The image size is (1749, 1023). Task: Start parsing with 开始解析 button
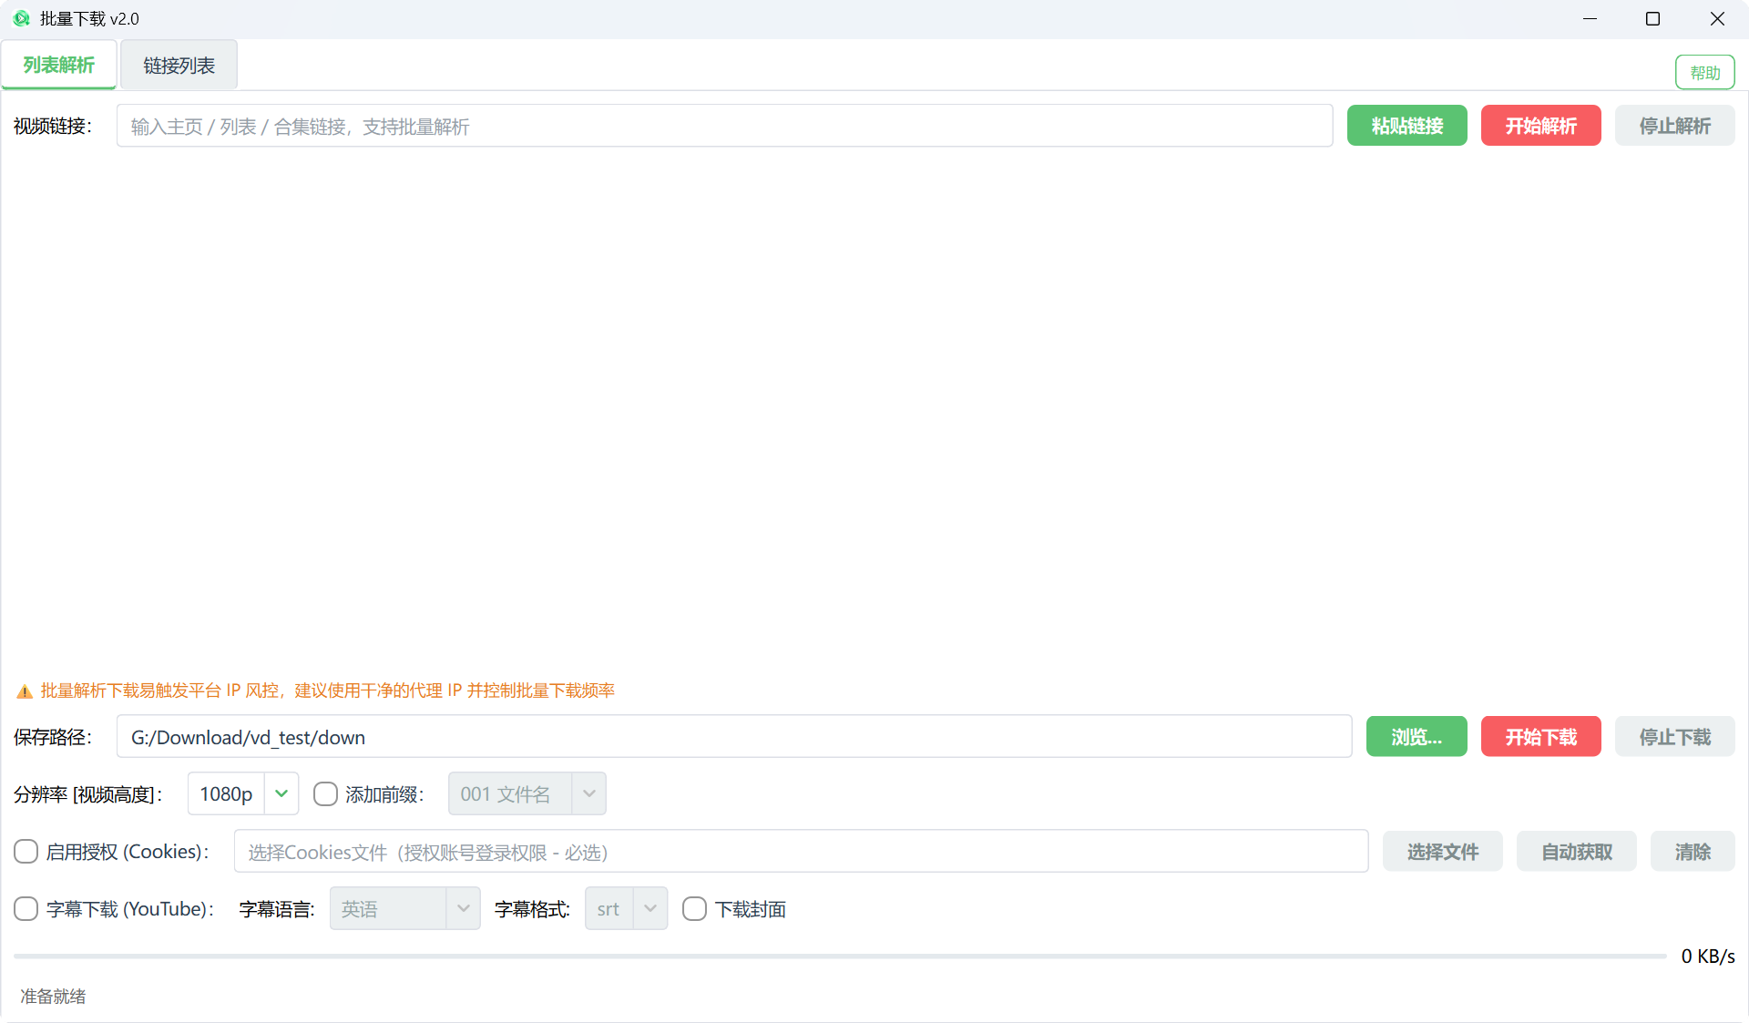[x=1540, y=126]
